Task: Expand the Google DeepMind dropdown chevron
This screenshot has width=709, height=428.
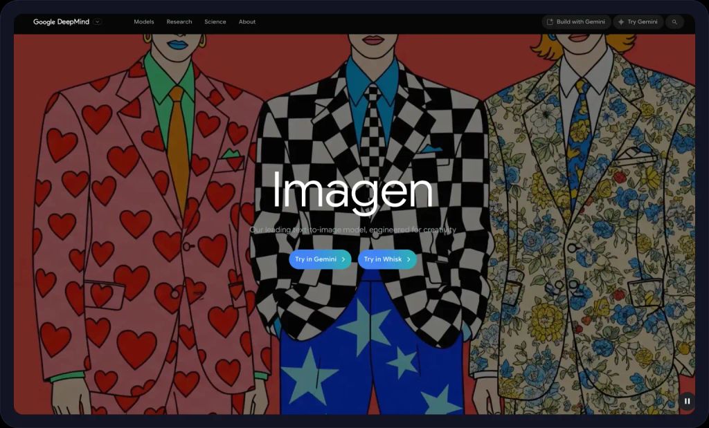Action: coord(97,21)
